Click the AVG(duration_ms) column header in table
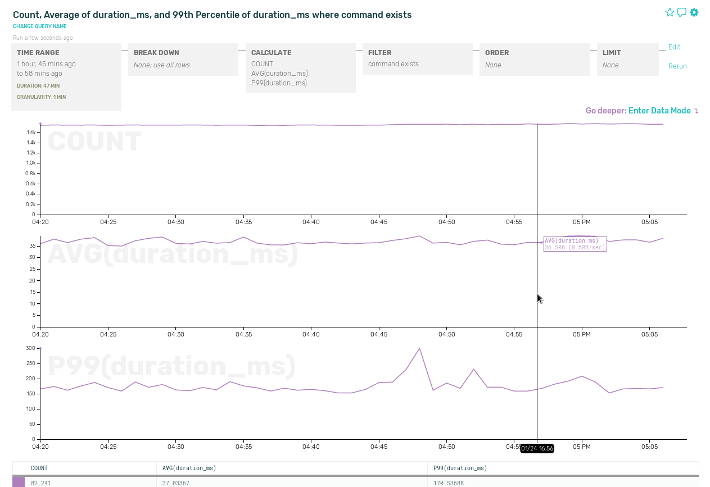The image size is (710, 487). coord(189,468)
